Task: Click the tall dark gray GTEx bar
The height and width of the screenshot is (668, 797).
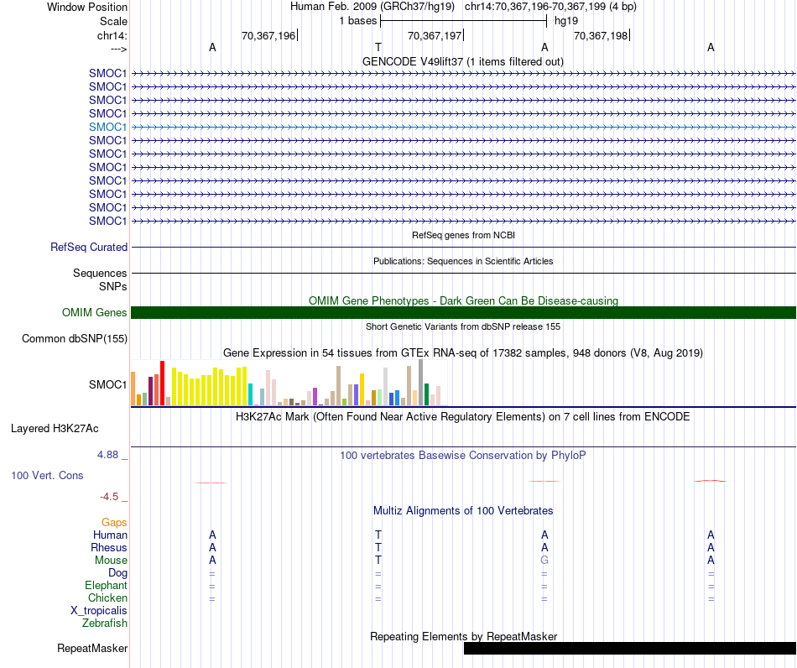Action: (421, 383)
